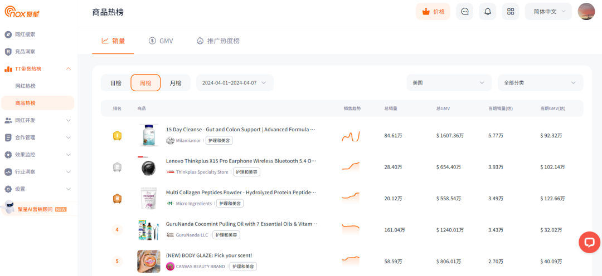Click the Lenovo earphone product thumbnail
The height and width of the screenshot is (276, 602).
click(149, 167)
